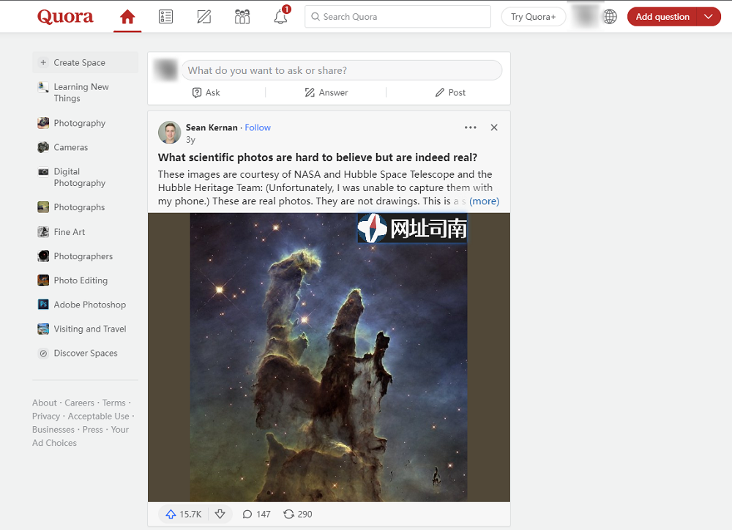
Task: Open the Careers footer link
Action: pos(79,403)
